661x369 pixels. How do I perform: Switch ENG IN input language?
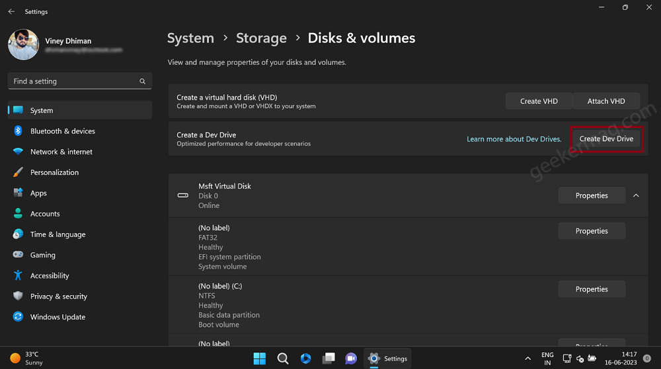point(547,358)
